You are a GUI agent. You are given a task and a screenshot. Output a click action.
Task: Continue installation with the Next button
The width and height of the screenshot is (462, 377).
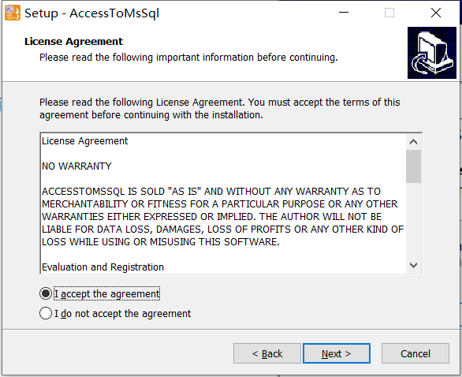(x=337, y=353)
